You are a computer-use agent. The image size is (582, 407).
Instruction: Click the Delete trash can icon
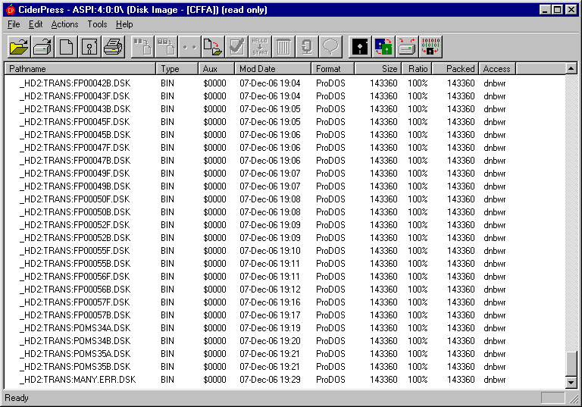(283, 47)
